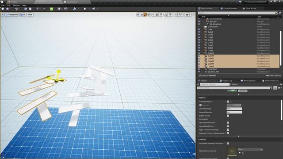Open the Lit view mode menu
This screenshot has height=159, width=283.
[x=23, y=15]
